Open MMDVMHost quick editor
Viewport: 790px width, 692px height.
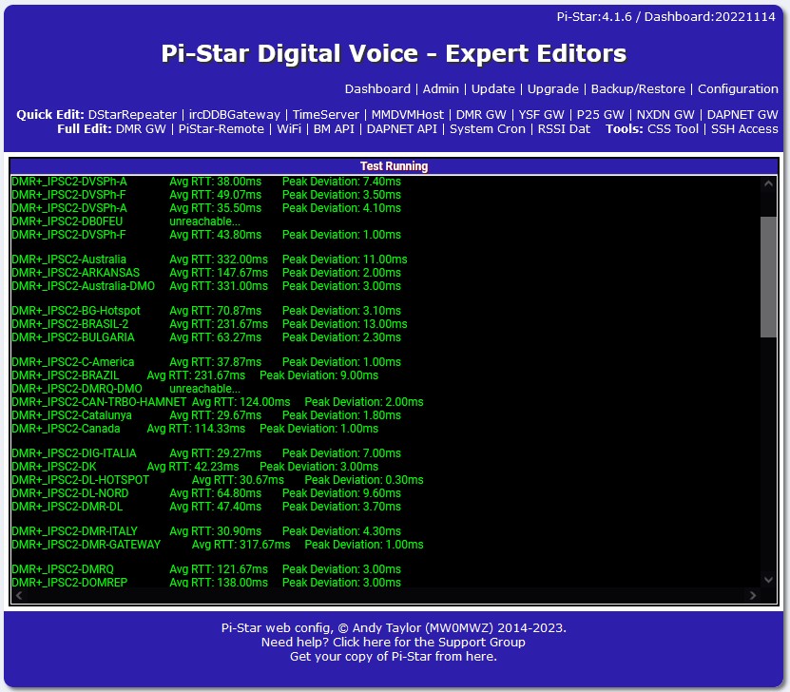407,115
